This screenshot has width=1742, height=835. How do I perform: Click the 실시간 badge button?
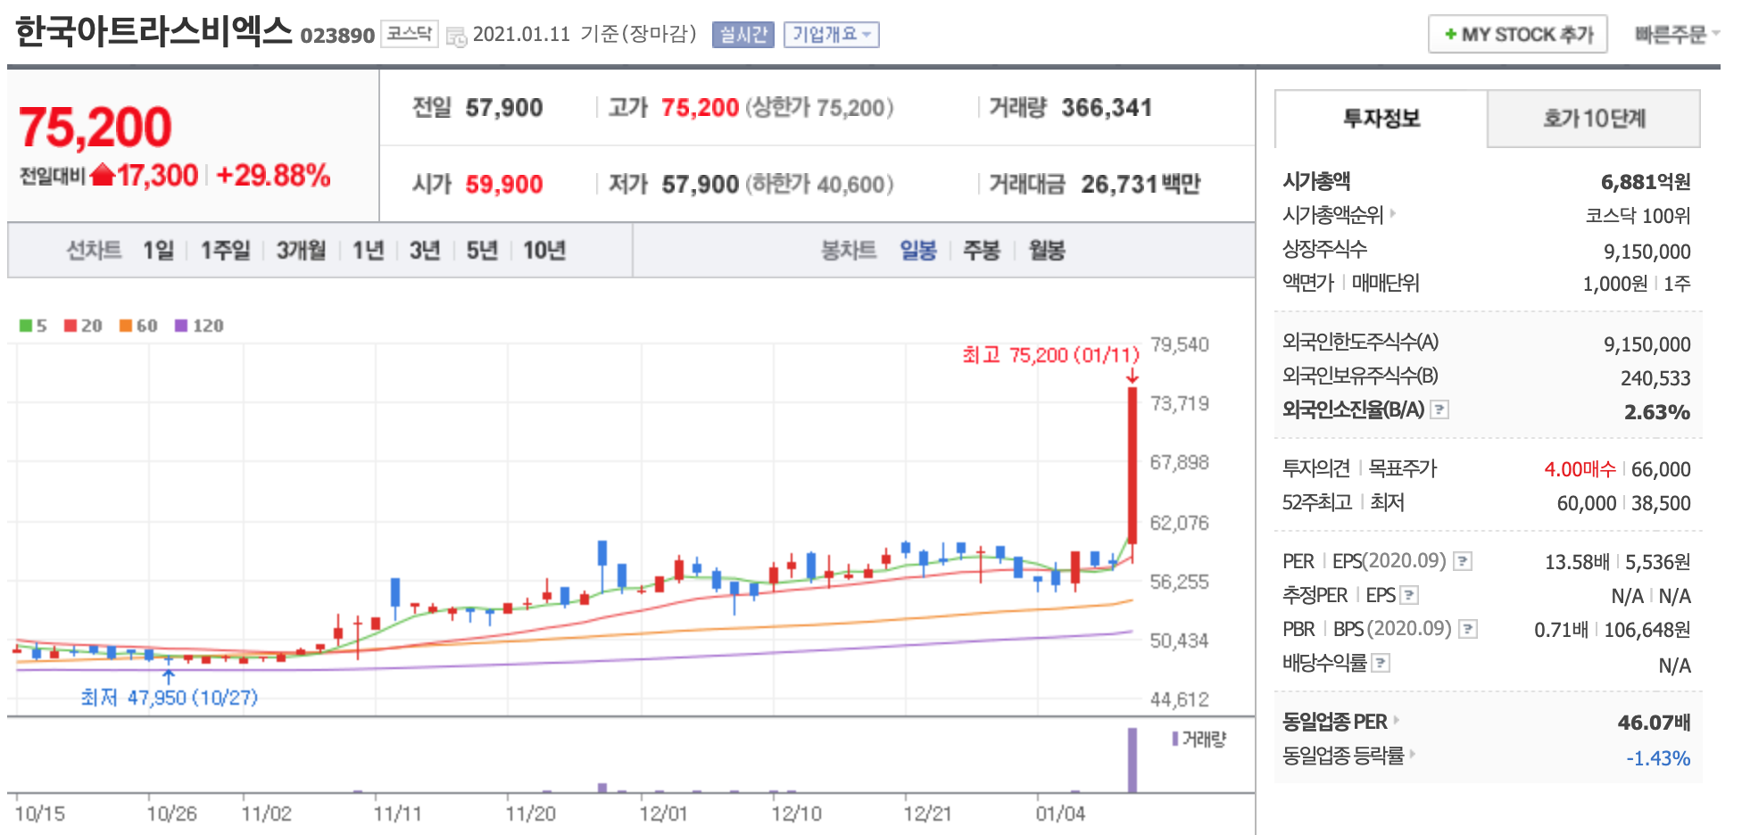pyautogui.click(x=743, y=35)
